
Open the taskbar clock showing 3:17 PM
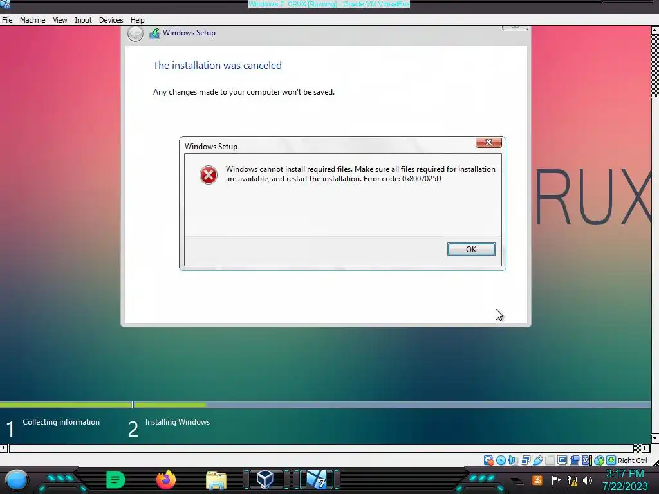pyautogui.click(x=625, y=480)
